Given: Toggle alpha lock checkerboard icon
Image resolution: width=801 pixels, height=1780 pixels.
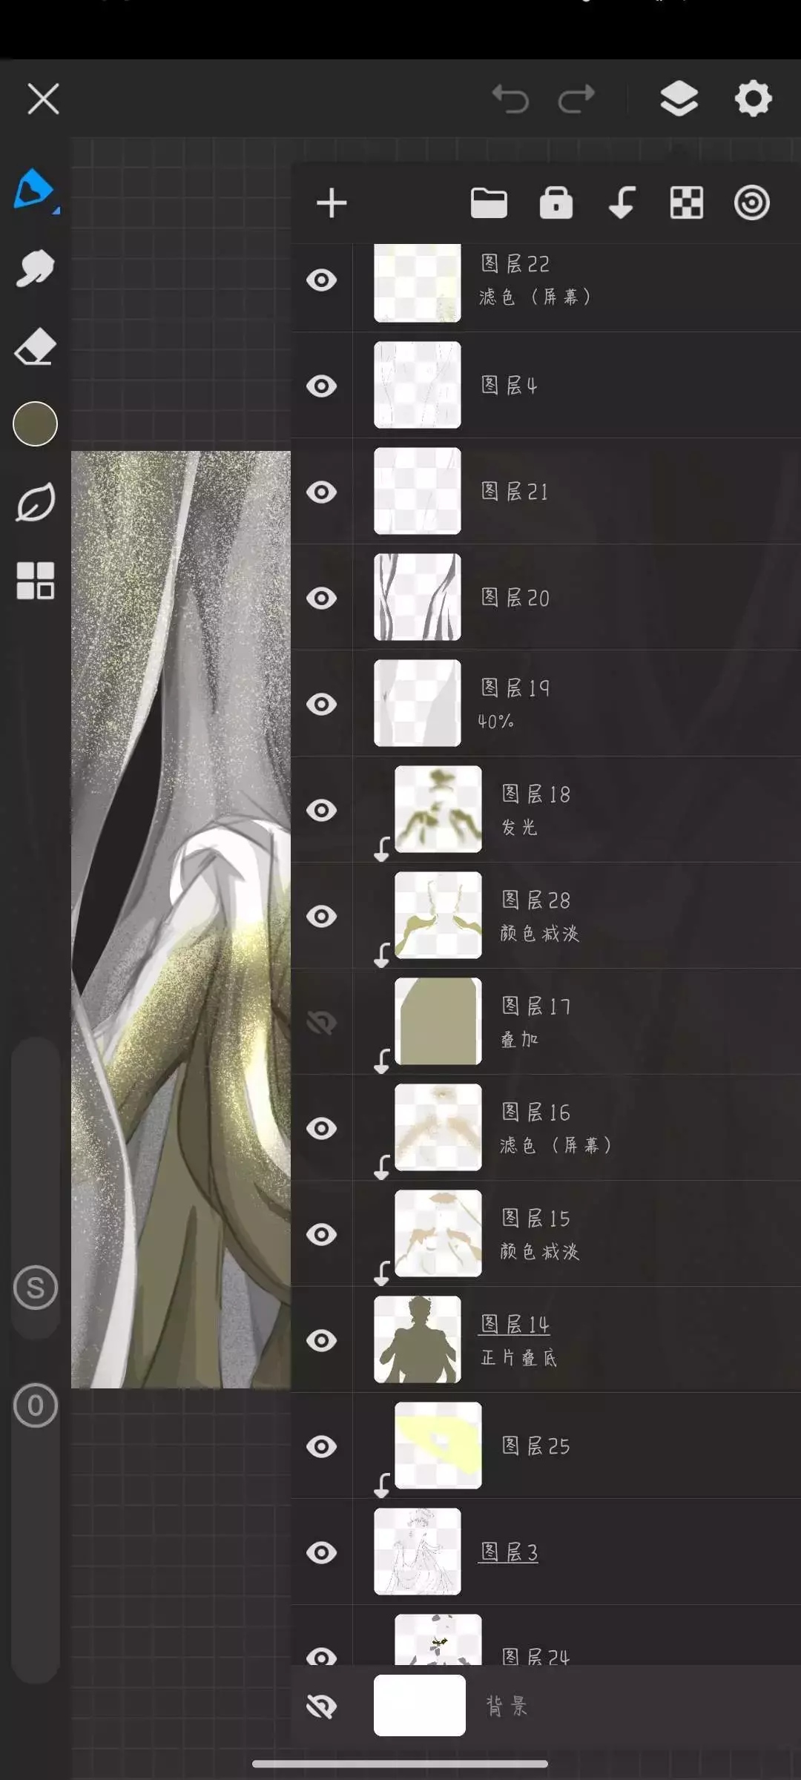Looking at the screenshot, I should click(687, 203).
